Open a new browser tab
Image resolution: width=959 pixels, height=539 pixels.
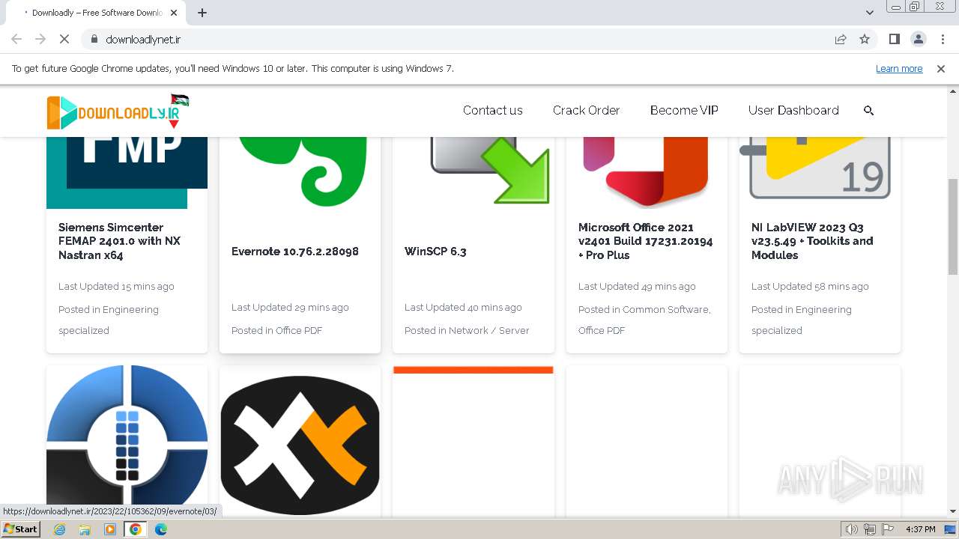pos(202,12)
